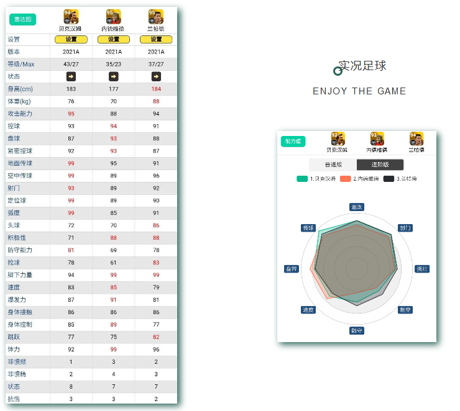Click the 体重(kg) row label
This screenshot has height=411, width=460.
pyautogui.click(x=19, y=101)
